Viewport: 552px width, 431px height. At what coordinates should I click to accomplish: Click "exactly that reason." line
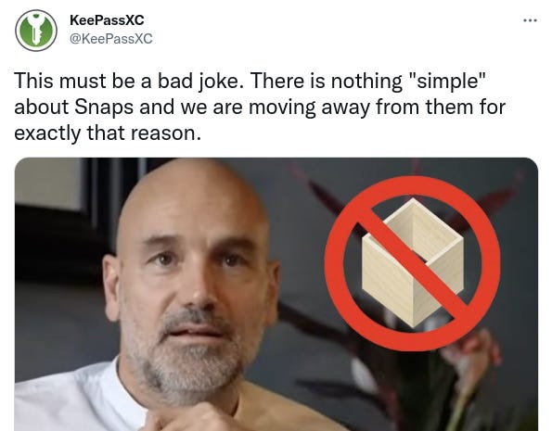click(x=108, y=133)
